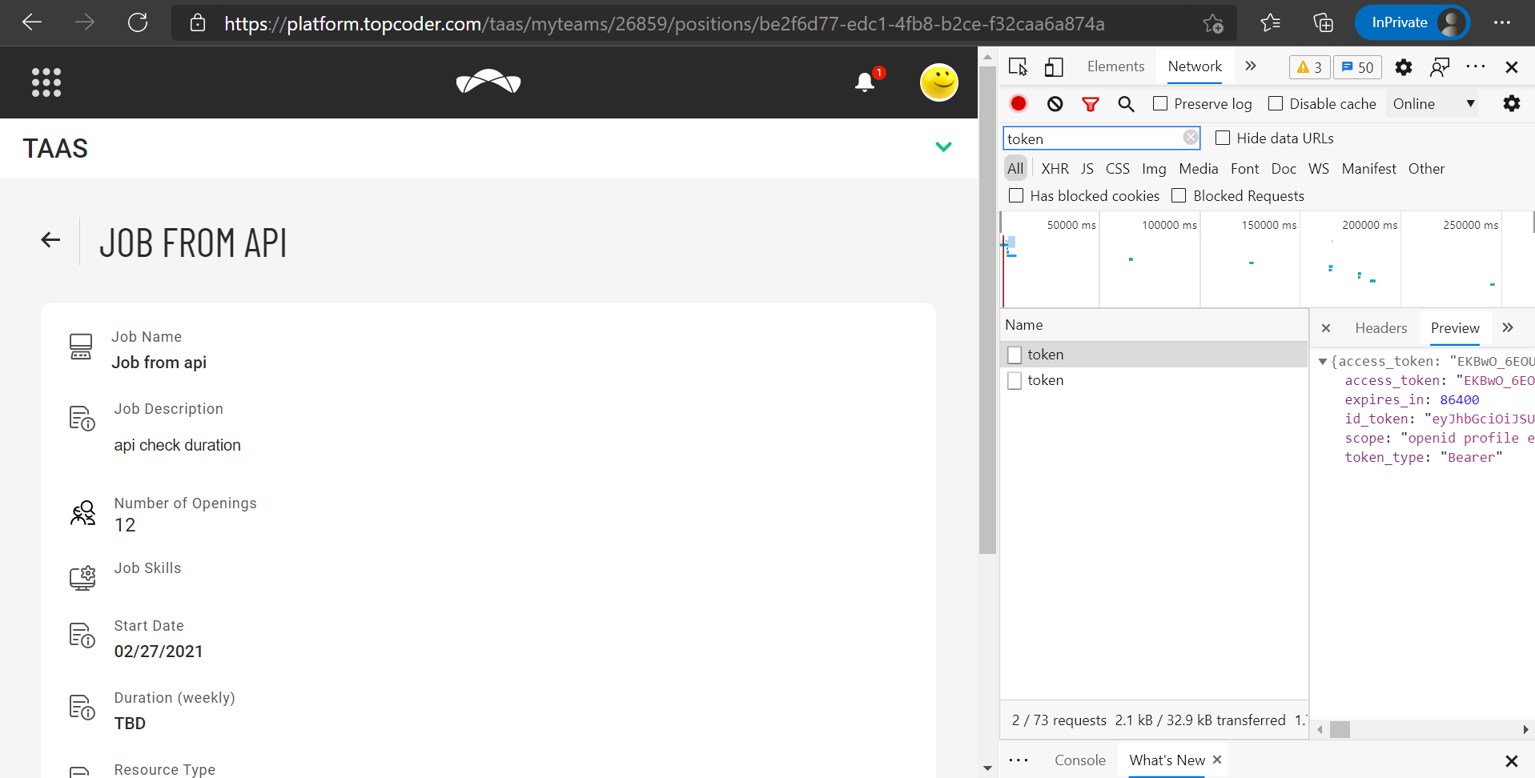This screenshot has height=778, width=1535.
Task: Clear the token filter text
Action: tap(1191, 138)
